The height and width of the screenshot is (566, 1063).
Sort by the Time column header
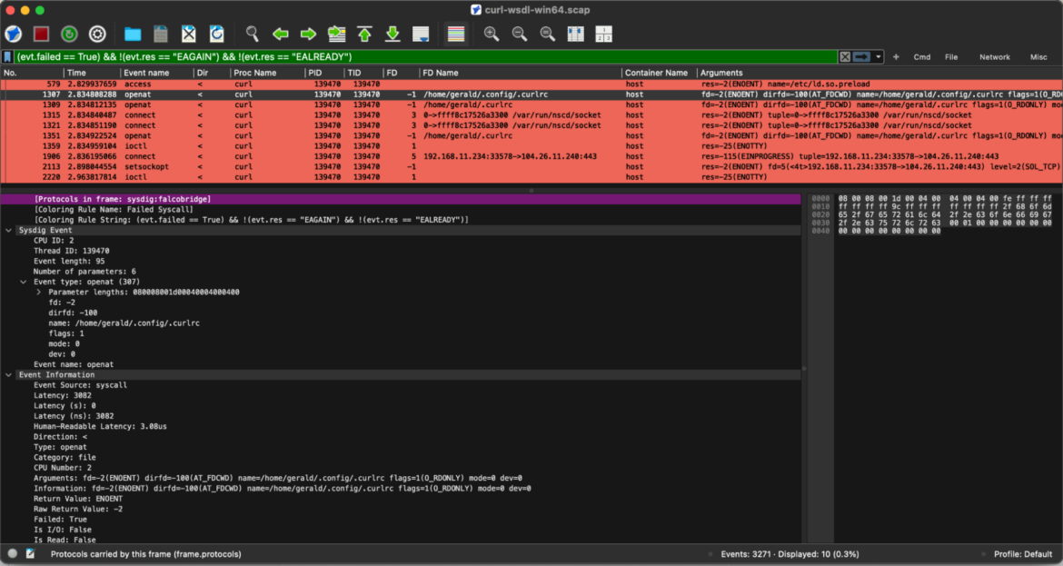(x=92, y=73)
